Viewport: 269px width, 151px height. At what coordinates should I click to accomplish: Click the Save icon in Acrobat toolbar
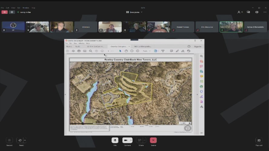pos(68,51)
